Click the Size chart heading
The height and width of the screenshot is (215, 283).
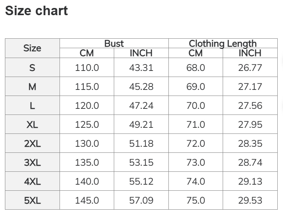click(36, 11)
